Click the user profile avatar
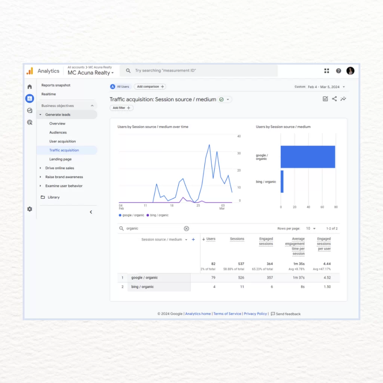The width and height of the screenshot is (383, 383). pyautogui.click(x=350, y=71)
